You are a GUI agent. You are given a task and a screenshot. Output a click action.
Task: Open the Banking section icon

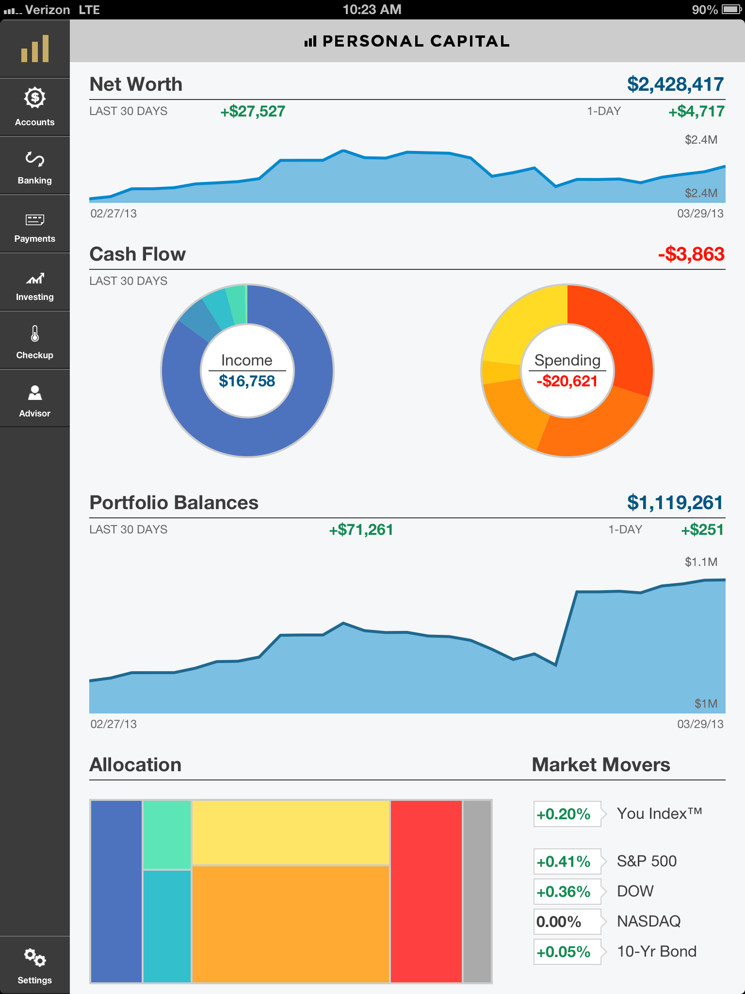(x=35, y=159)
